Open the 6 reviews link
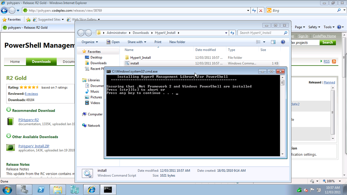Screen dimensions: 347x195 point(31,93)
